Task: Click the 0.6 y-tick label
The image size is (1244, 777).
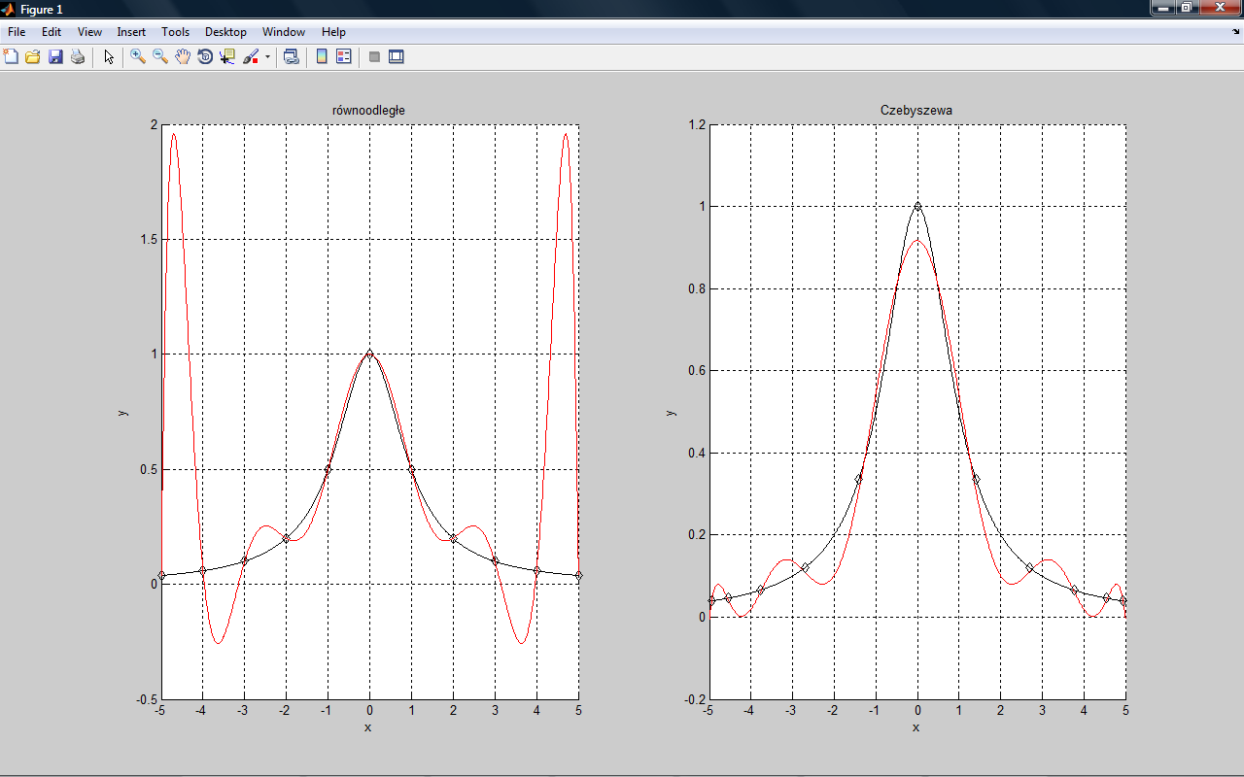Action: point(696,370)
